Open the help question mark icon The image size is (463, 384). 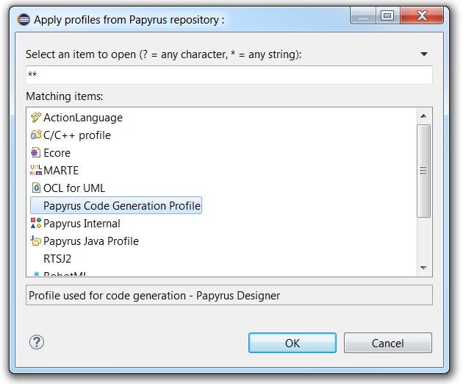click(37, 342)
